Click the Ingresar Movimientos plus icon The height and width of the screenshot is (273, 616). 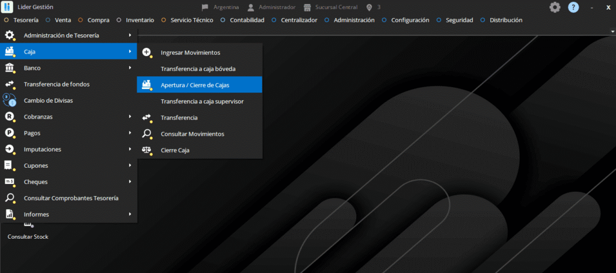coord(146,52)
